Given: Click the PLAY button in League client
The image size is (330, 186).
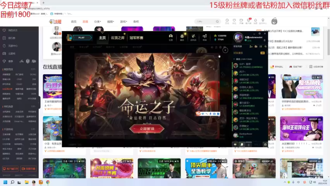Looking at the screenshot, I should tap(81, 38).
